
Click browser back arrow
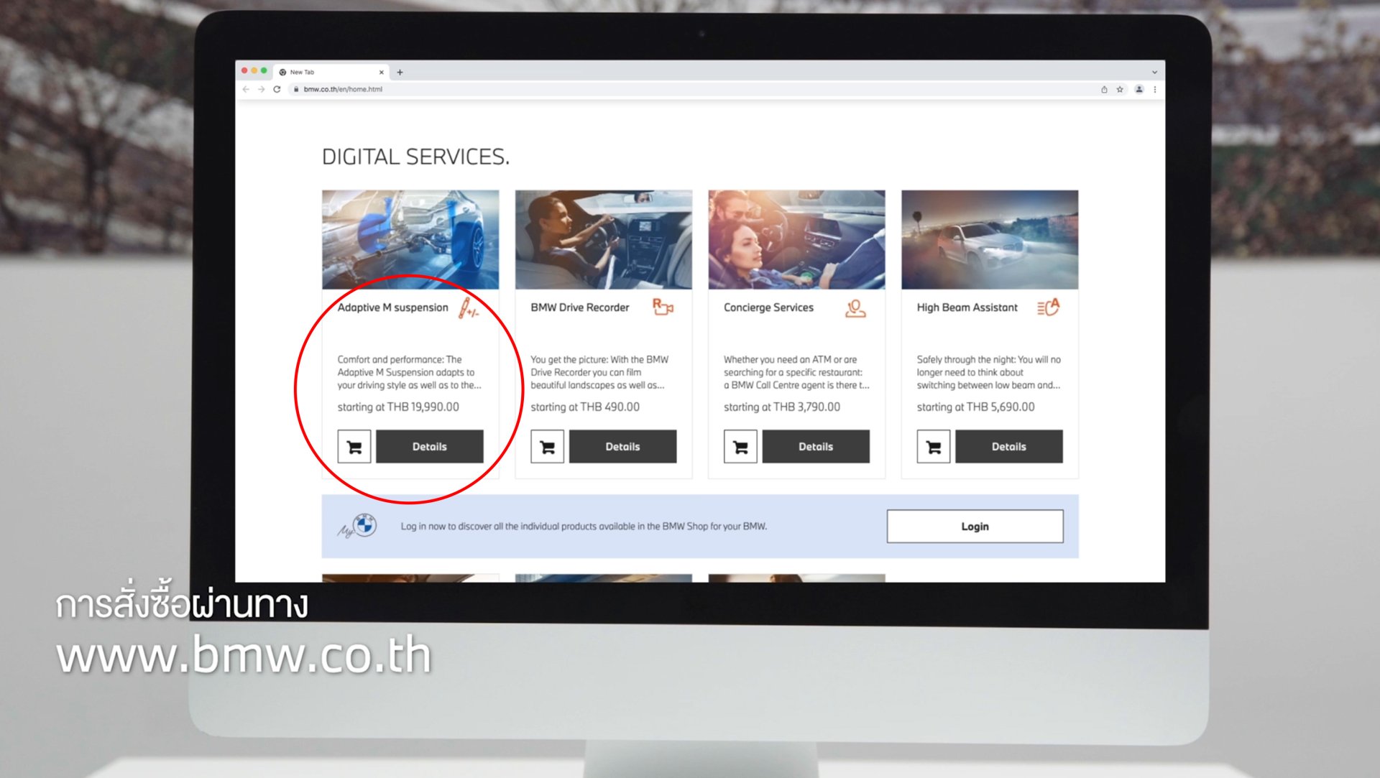(x=246, y=89)
